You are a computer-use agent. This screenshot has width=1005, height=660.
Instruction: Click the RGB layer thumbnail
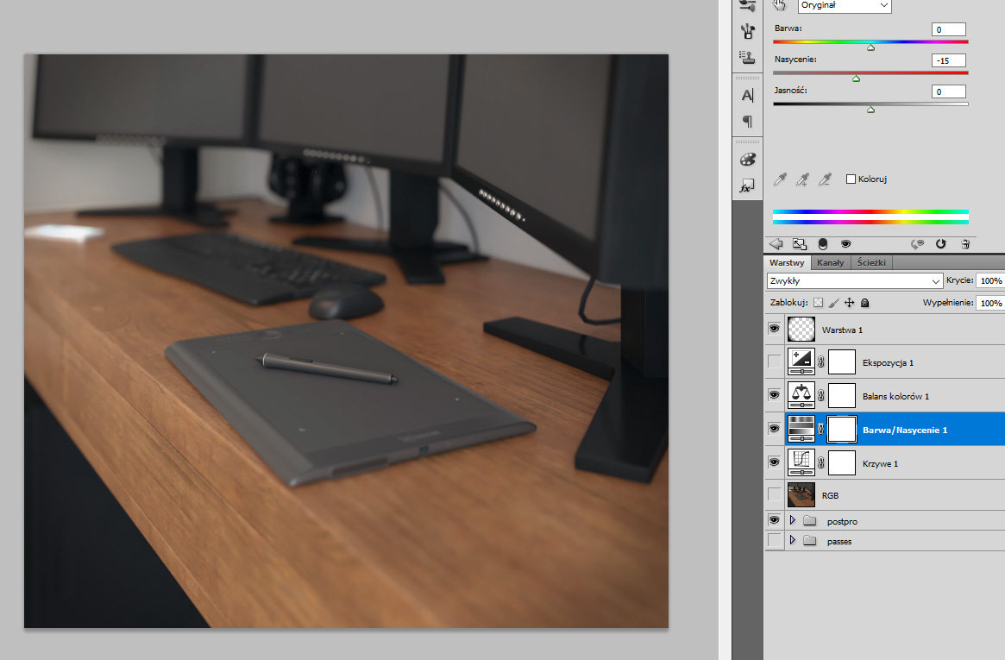pyautogui.click(x=801, y=494)
